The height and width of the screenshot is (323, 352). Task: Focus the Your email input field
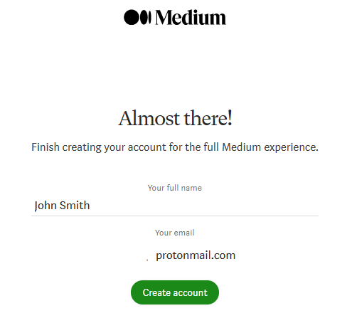[x=175, y=255]
